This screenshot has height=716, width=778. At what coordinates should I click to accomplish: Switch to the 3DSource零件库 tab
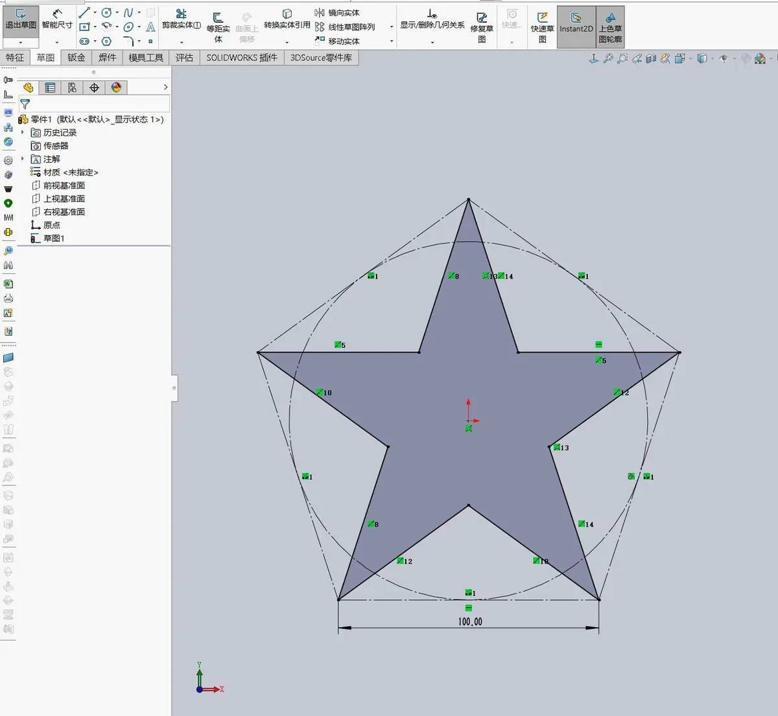point(321,58)
